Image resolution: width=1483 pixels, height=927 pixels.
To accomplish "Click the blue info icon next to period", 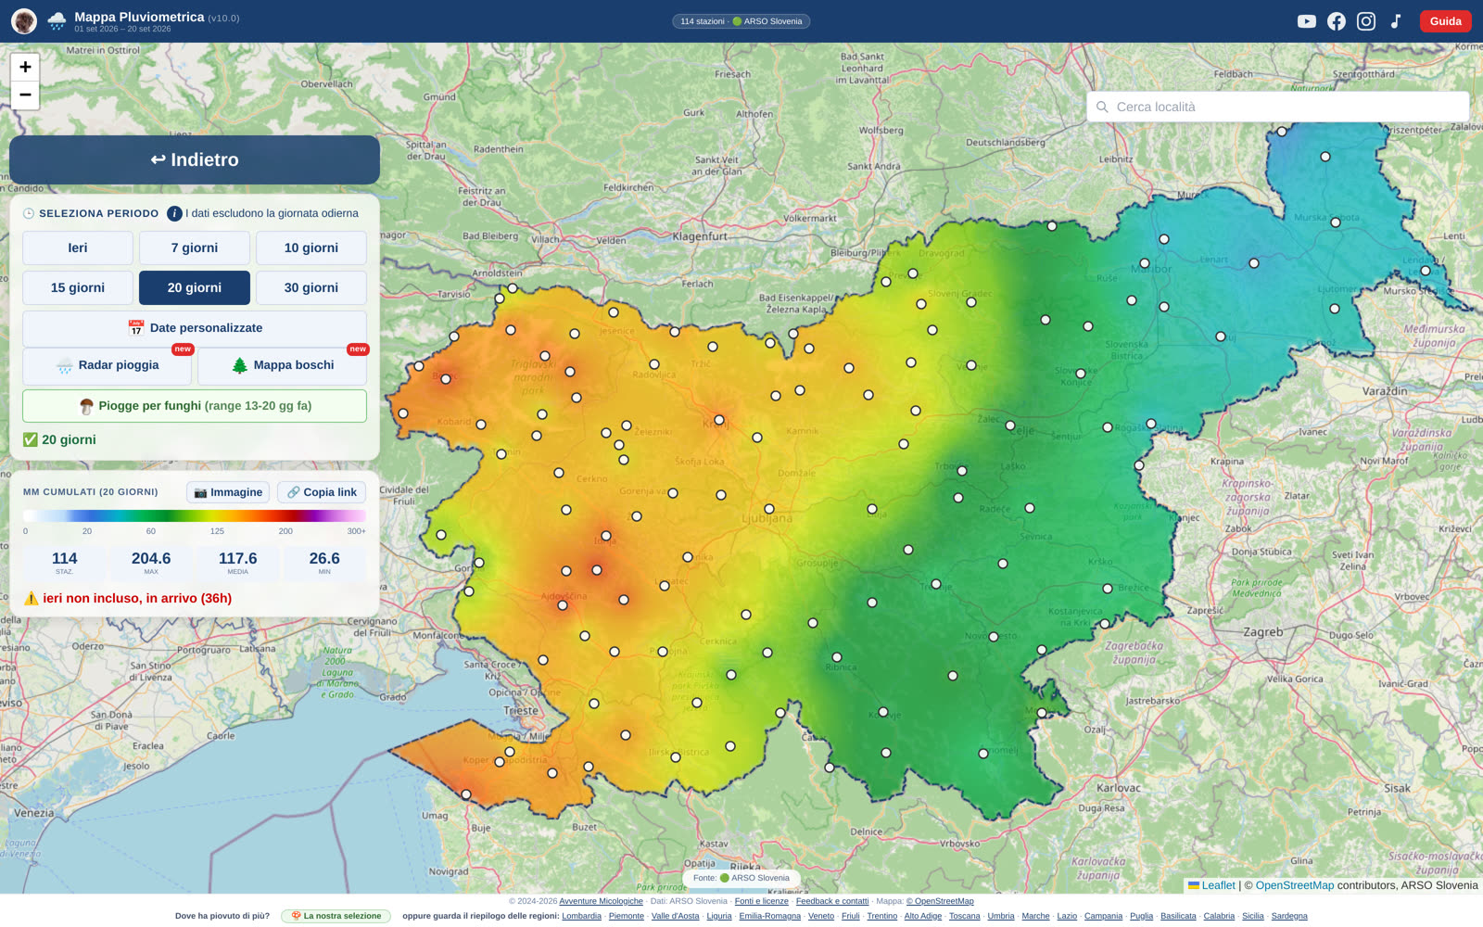I will click(x=174, y=213).
